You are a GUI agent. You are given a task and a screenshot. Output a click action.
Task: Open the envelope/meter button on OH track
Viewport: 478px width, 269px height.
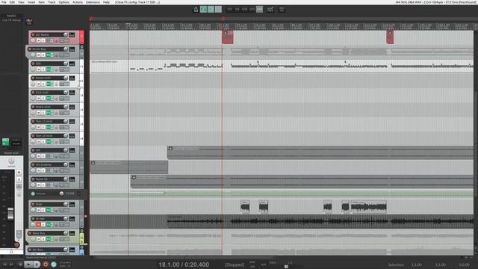pyautogui.click(x=72, y=150)
